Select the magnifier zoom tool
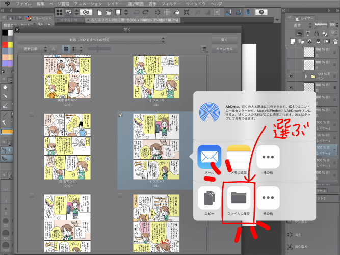Screen dimensions: 340x255 pyautogui.click(x=5, y=88)
